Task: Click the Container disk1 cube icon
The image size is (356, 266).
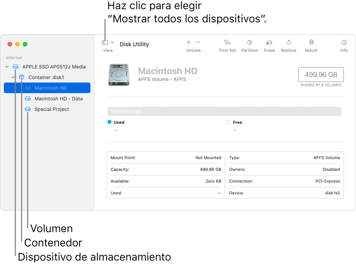Action: [21, 77]
